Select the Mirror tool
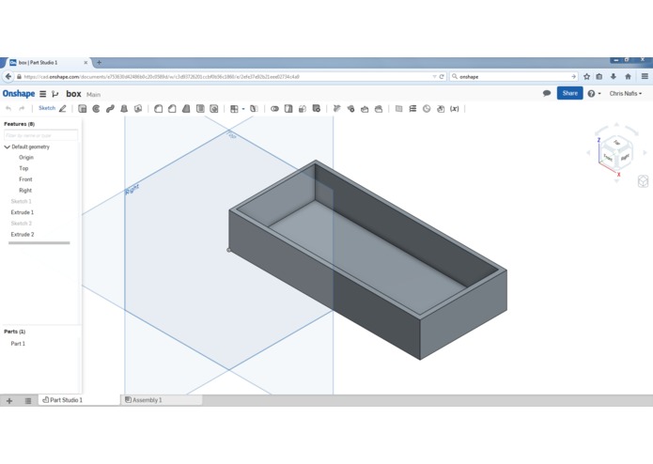 coord(254,109)
